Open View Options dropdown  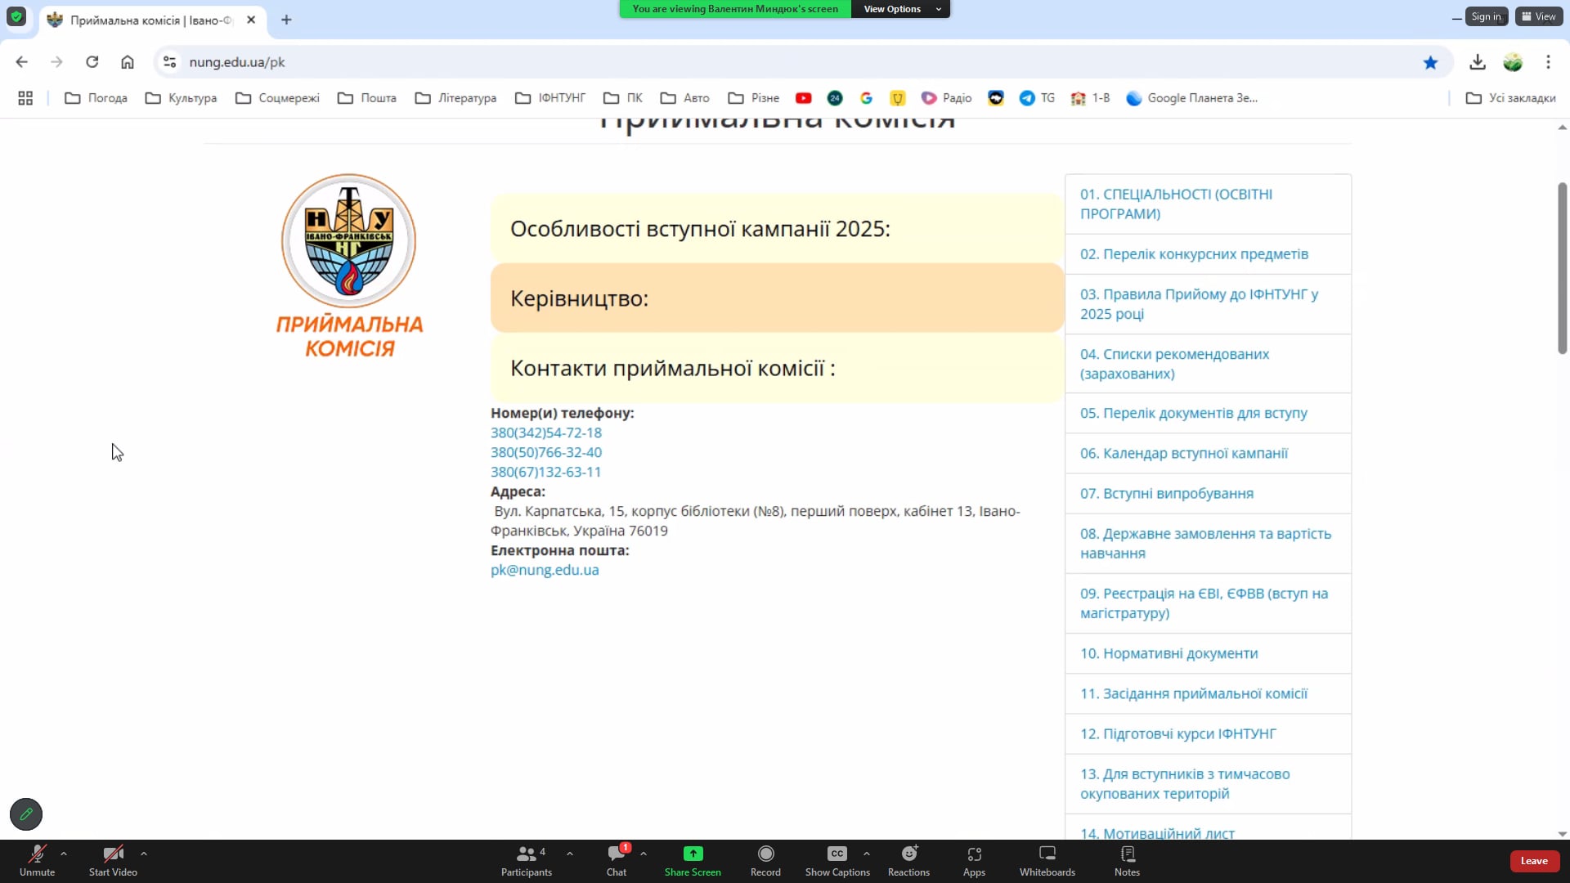900,9
